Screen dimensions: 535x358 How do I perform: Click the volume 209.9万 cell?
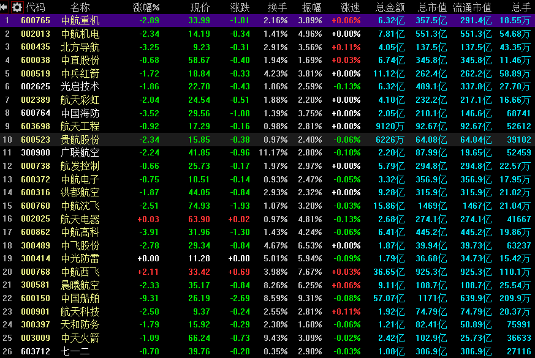point(515,298)
